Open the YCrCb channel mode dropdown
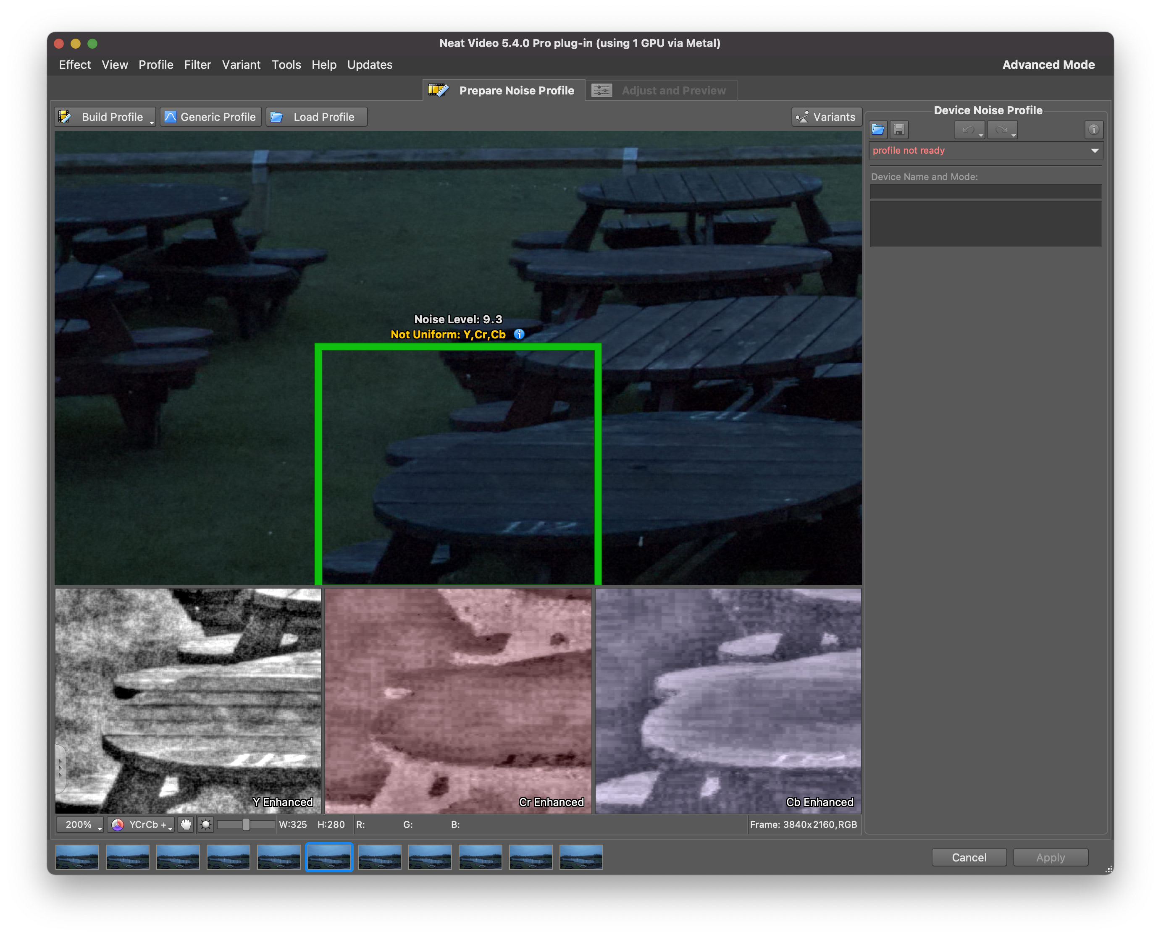1161x937 pixels. pyautogui.click(x=142, y=824)
